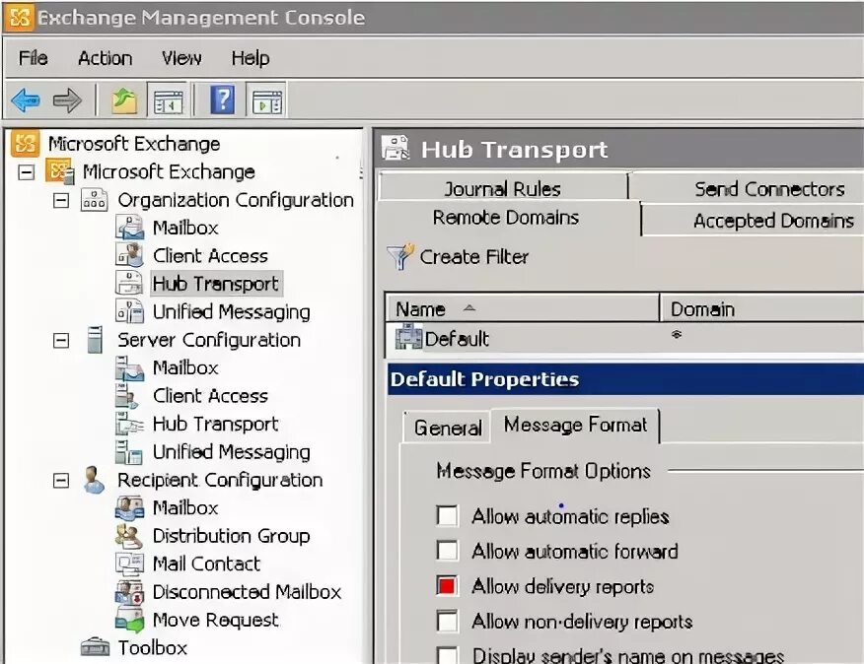Click Mailbox icon under Recipient Configuration

pos(129,507)
